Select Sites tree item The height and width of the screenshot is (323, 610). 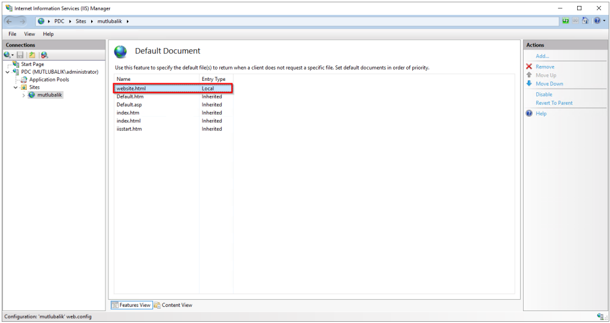[x=34, y=87]
